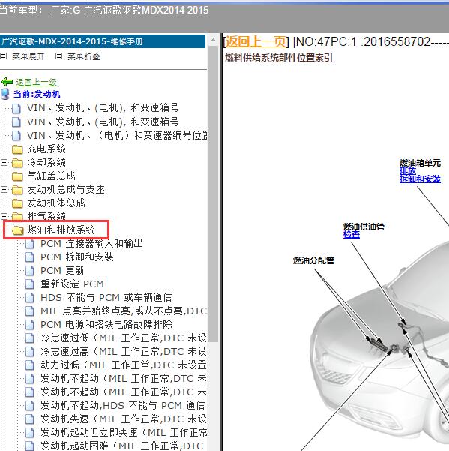Expand the 充电系统 folder node
449x451 pixels.
click(4, 149)
